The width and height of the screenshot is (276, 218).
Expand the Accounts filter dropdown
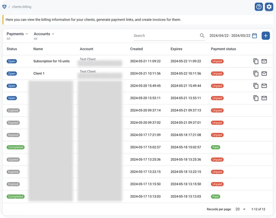click(x=44, y=34)
